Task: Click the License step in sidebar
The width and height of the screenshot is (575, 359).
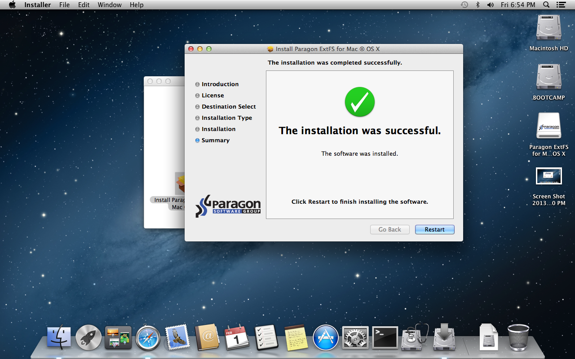Action: [x=213, y=95]
